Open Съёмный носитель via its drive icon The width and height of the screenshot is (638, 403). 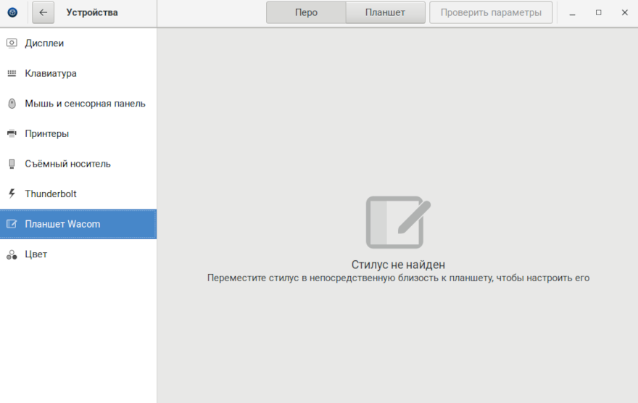click(12, 164)
